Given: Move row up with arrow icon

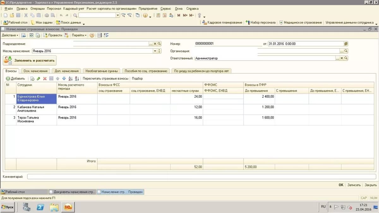Looking at the screenshot, I should point(57,78).
